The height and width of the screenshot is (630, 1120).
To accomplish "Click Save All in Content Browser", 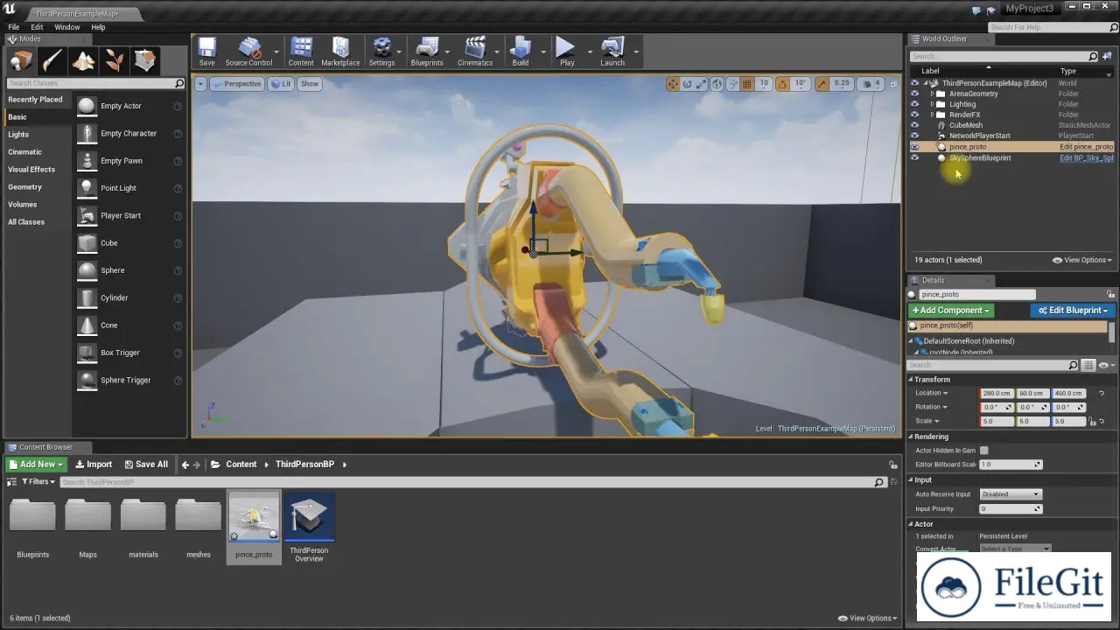I will tap(146, 465).
